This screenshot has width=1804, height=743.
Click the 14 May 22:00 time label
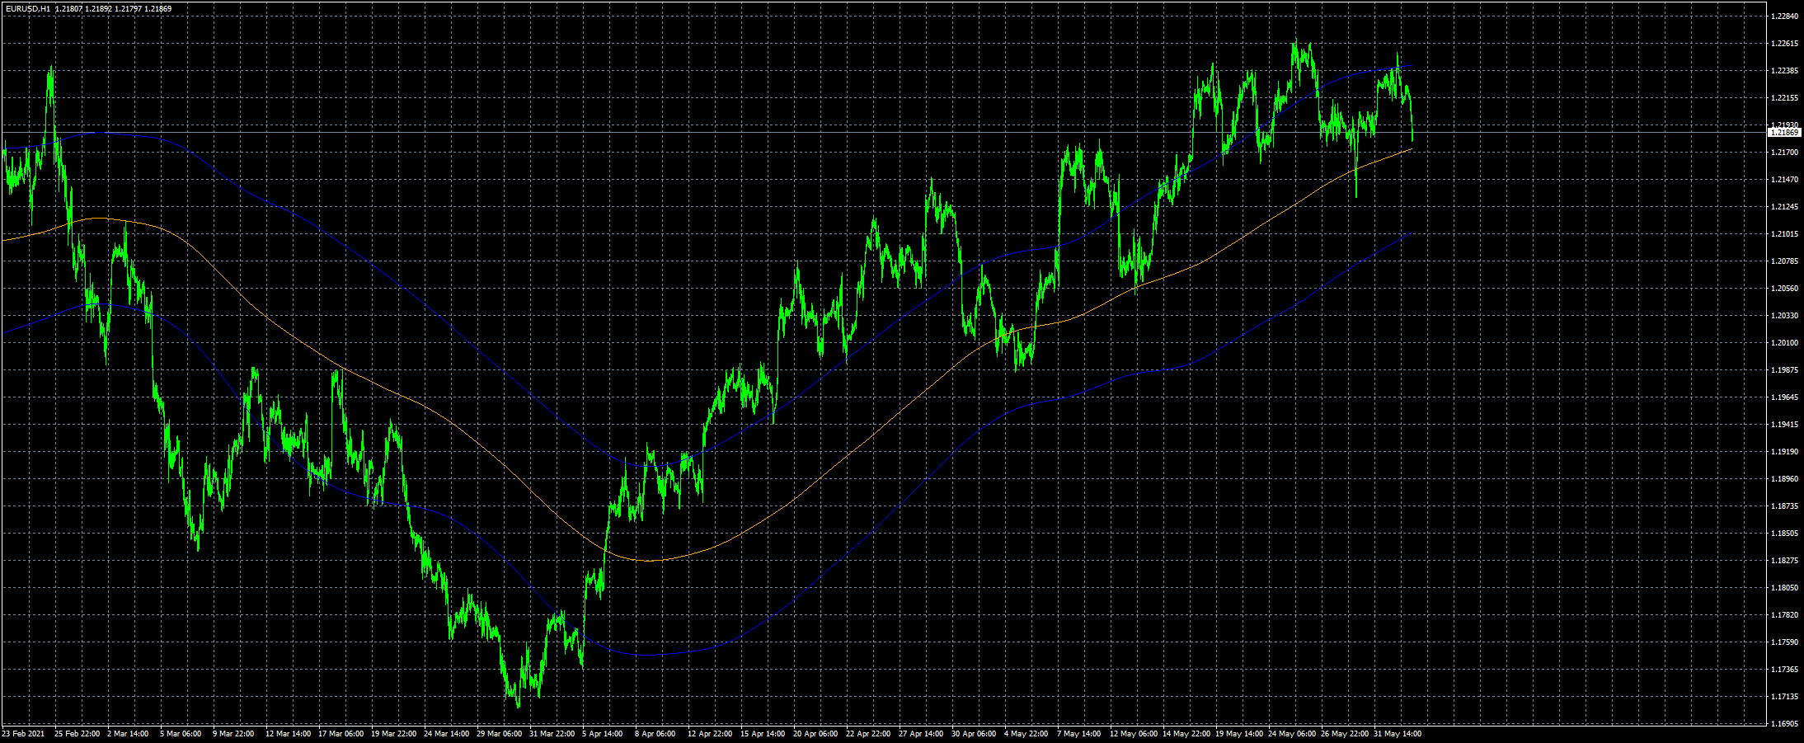click(1186, 733)
